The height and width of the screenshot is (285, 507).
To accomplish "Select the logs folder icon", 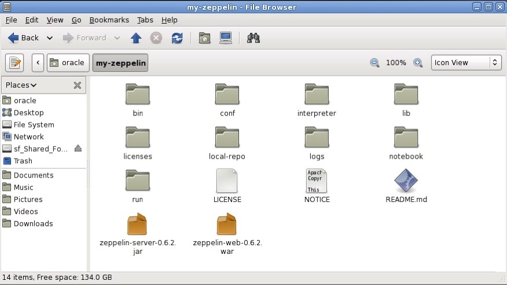I will [x=317, y=137].
